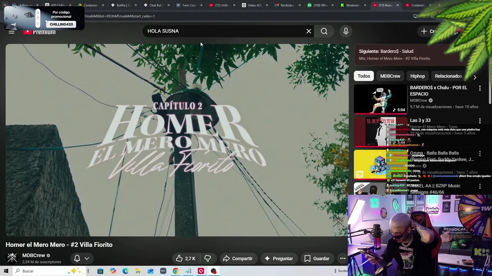Save video with Guardar button
Image resolution: width=492 pixels, height=276 pixels.
tap(317, 258)
